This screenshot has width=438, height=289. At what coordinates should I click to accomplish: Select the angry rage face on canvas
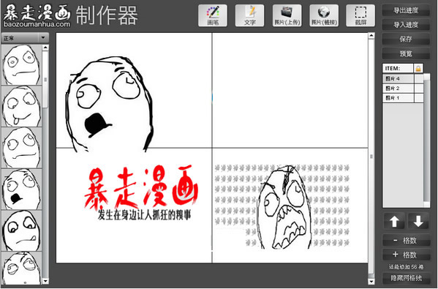284,207
